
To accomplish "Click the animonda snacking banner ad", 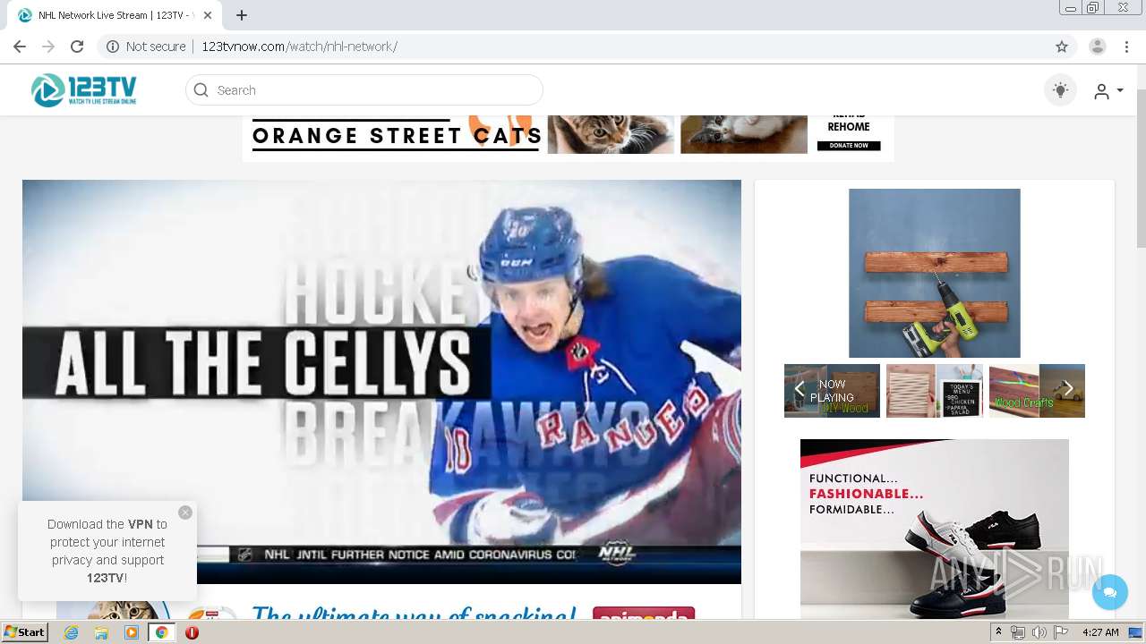I will pos(381,611).
